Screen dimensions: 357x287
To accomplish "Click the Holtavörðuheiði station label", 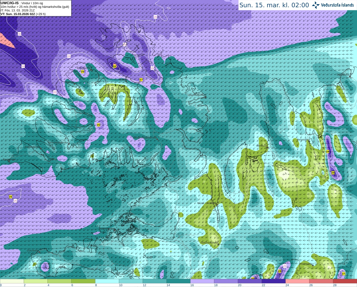I will click(209, 243).
